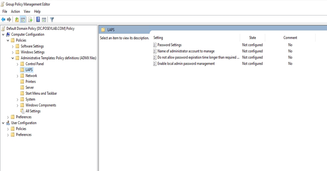Click the gray Forward arrow in toolbar

click(9, 20)
